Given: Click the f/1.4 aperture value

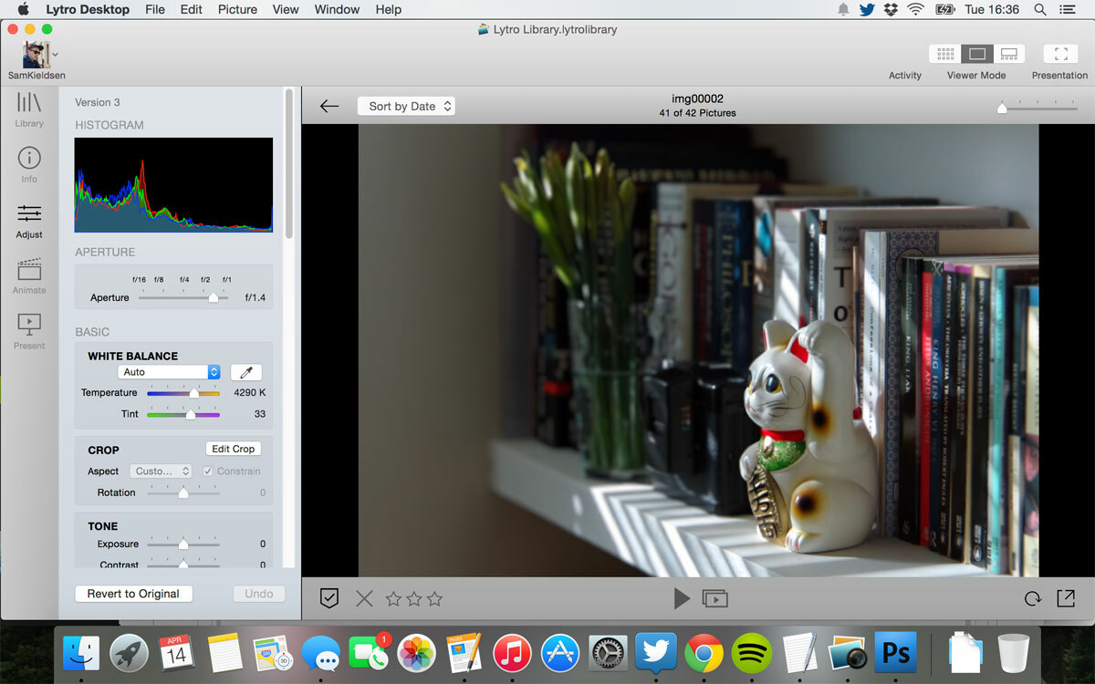Looking at the screenshot, I should 255,297.
